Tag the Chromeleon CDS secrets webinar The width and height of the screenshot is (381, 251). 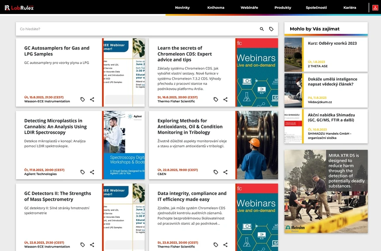tap(216, 99)
